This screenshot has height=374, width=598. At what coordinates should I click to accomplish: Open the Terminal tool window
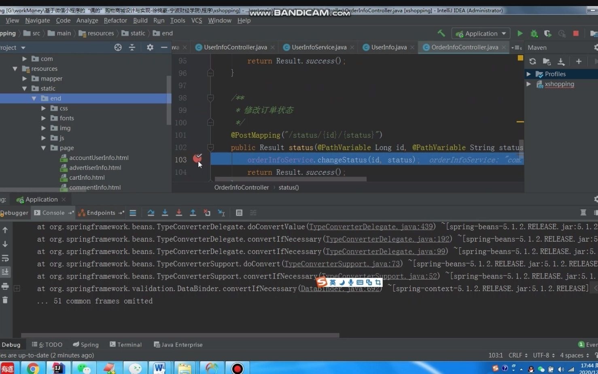click(125, 345)
